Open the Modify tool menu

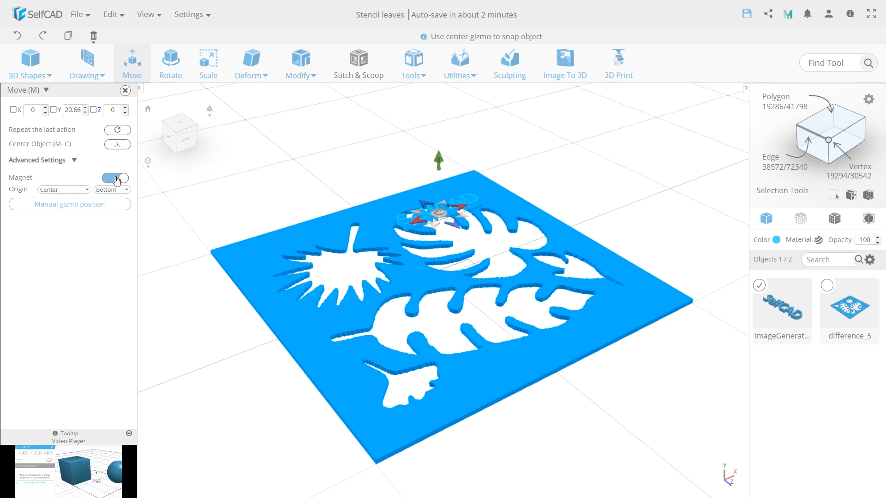click(x=301, y=64)
